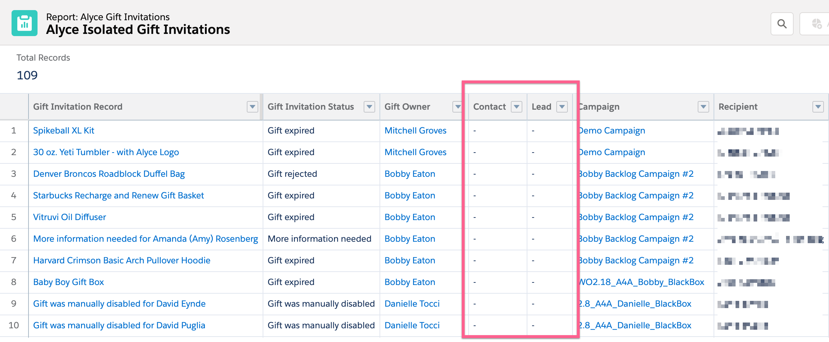Screen dimensions: 829x342
Task: Open WO2.18_A4A_Bobby_BlackBox campaign link
Action: pyautogui.click(x=641, y=282)
